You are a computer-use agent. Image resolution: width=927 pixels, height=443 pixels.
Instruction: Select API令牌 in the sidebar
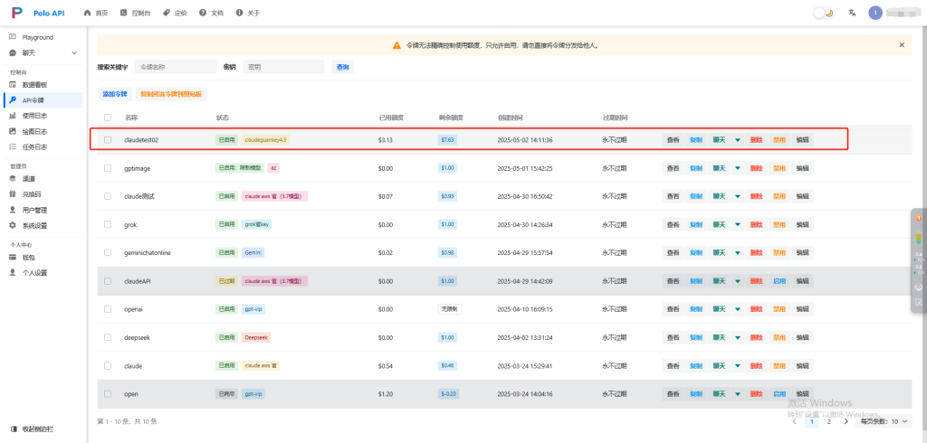[x=43, y=99]
